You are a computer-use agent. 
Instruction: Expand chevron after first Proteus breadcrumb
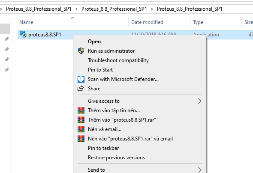coord(76,9)
